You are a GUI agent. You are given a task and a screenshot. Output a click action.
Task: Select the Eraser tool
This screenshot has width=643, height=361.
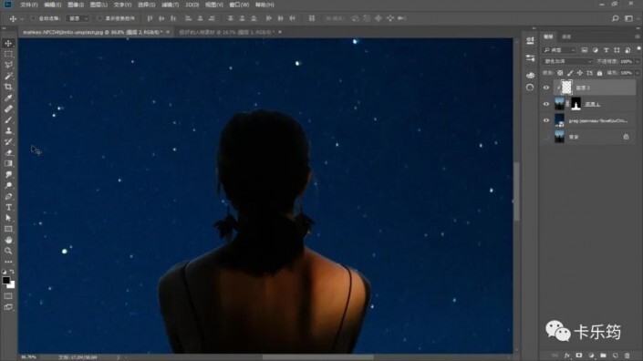point(8,152)
